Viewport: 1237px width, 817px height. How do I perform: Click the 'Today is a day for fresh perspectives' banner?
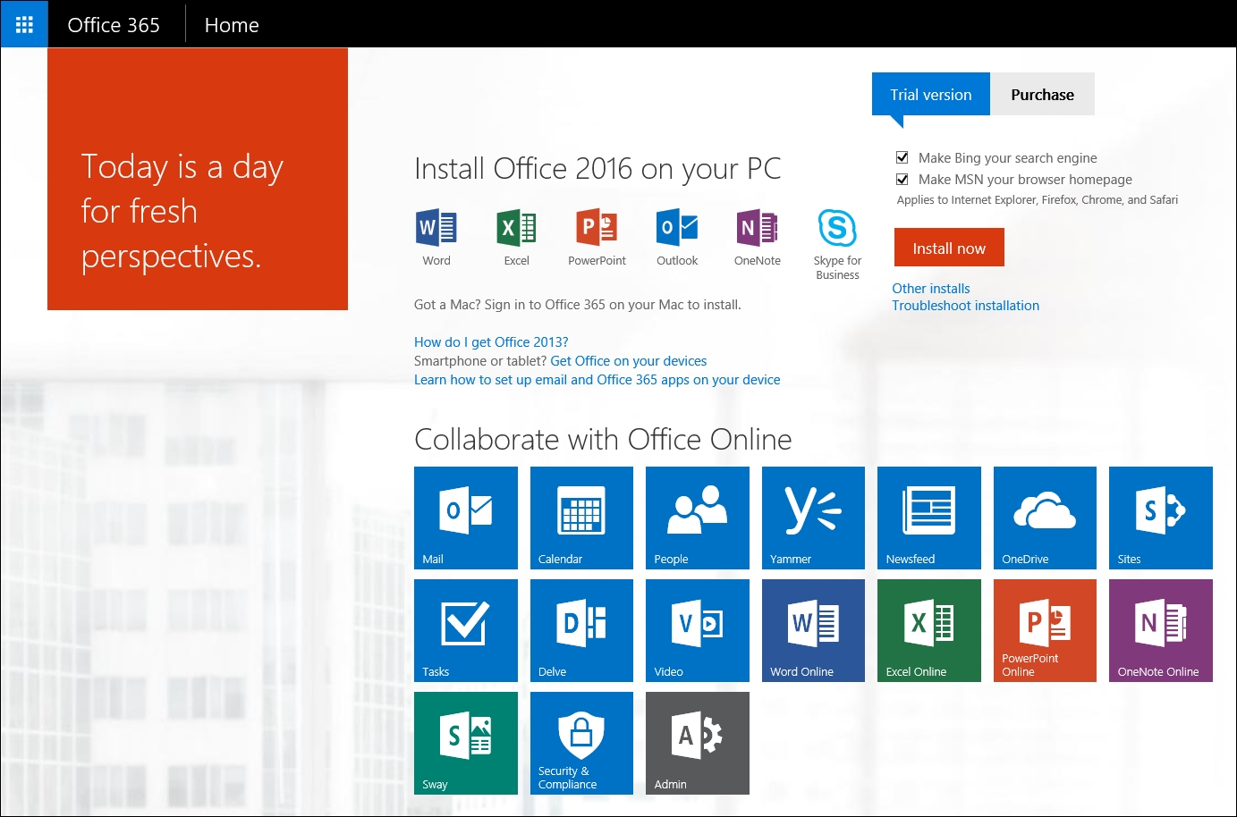[x=198, y=179]
